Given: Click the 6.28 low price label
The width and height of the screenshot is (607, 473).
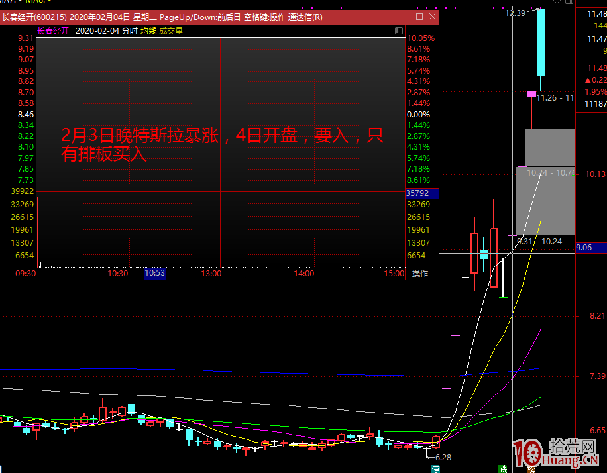Looking at the screenshot, I should click(443, 458).
